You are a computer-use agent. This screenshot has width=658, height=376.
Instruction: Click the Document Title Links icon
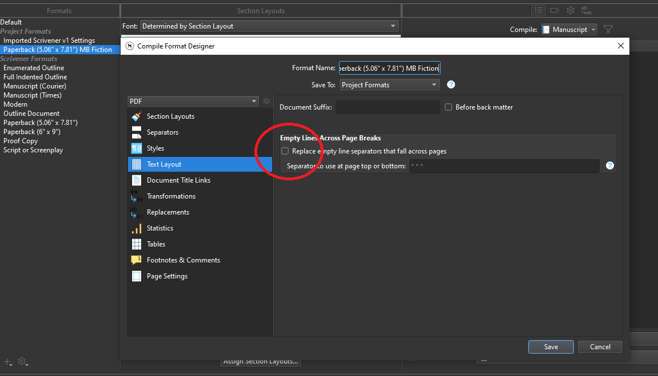click(137, 180)
